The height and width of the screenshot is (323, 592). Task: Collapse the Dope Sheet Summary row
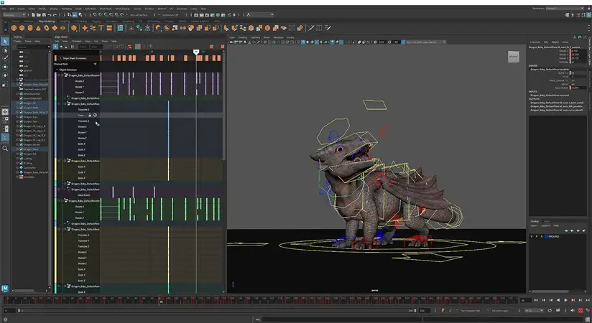coord(60,58)
